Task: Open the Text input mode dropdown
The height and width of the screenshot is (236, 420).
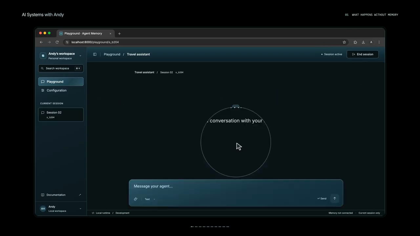Action: (x=150, y=199)
